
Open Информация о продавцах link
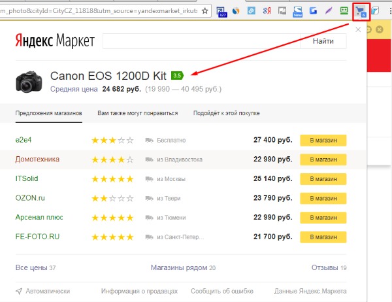pos(139,291)
